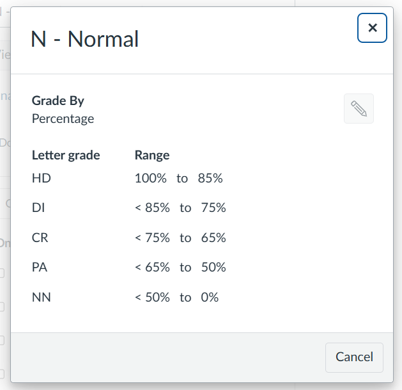This screenshot has height=390, width=402.
Task: Click the pencil edit icon
Action: click(x=359, y=109)
